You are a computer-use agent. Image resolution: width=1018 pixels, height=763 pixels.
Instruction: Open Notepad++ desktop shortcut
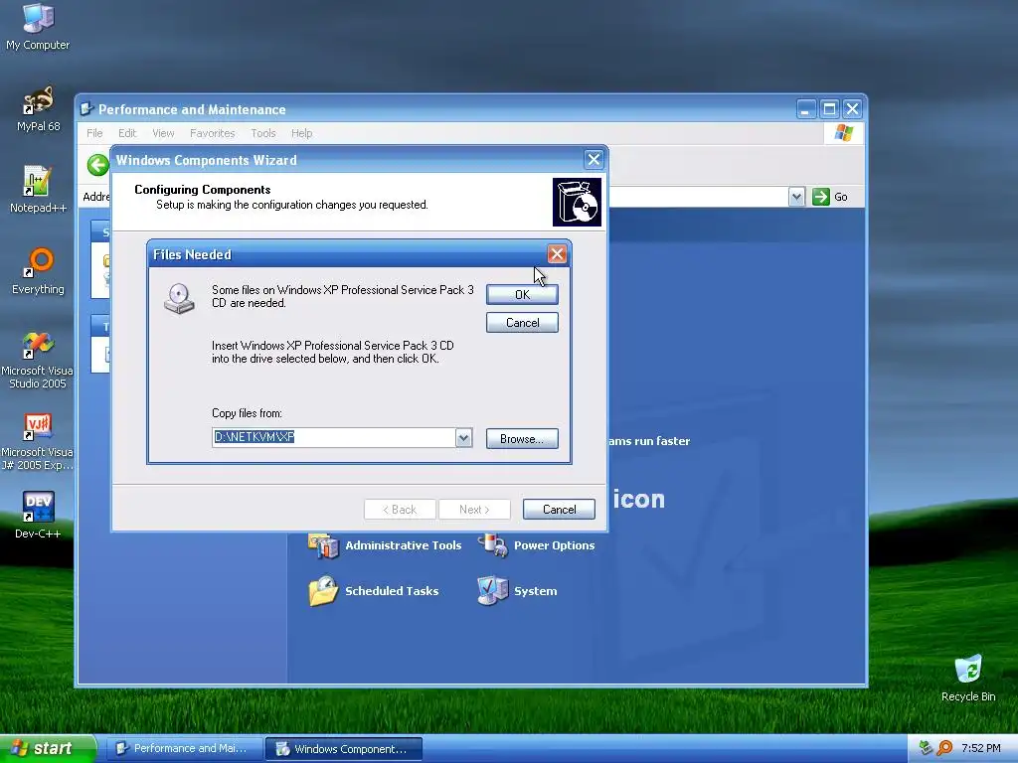pos(38,190)
